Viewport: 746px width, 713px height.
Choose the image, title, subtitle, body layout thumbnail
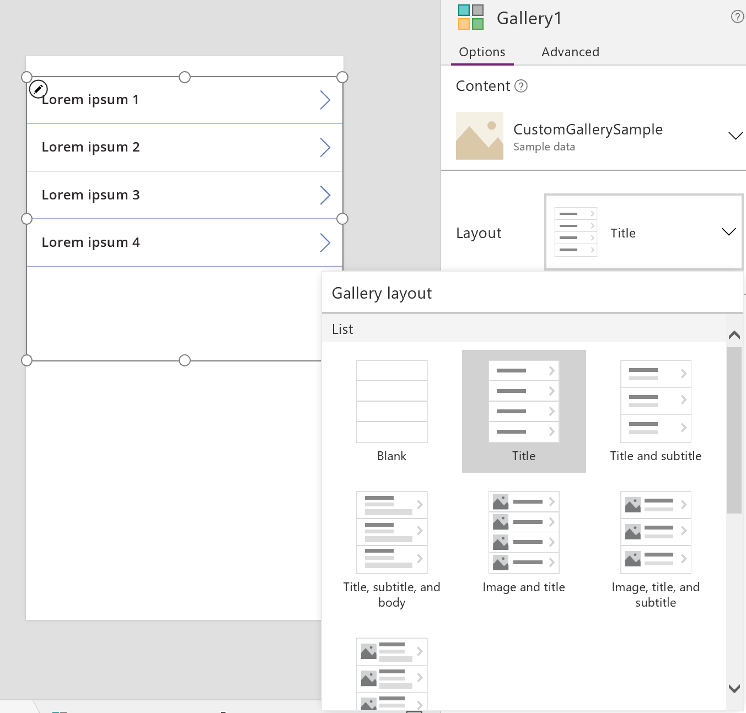[392, 674]
